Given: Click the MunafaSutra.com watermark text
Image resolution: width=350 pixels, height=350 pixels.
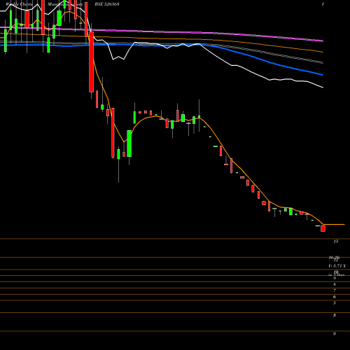Looking at the screenshot, I should (65, 4).
